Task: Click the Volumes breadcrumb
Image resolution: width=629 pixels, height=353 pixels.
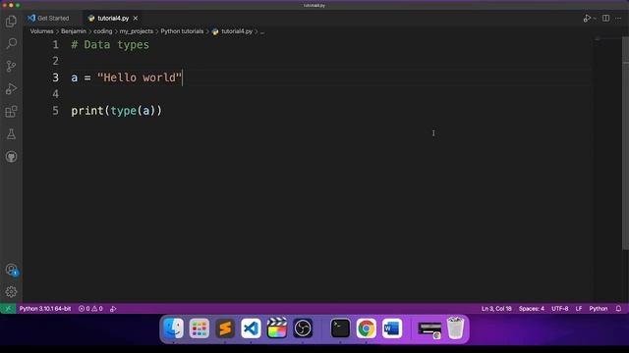Action: pyautogui.click(x=41, y=31)
